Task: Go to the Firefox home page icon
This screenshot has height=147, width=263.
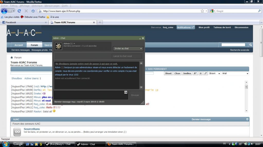Action: (33, 11)
